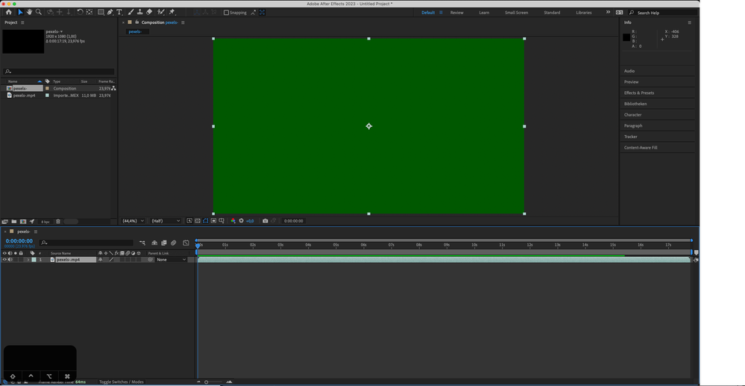Image resolution: width=745 pixels, height=386 pixels.
Task: Open the composition mini-flowchart icon in timeline
Action: click(x=142, y=243)
